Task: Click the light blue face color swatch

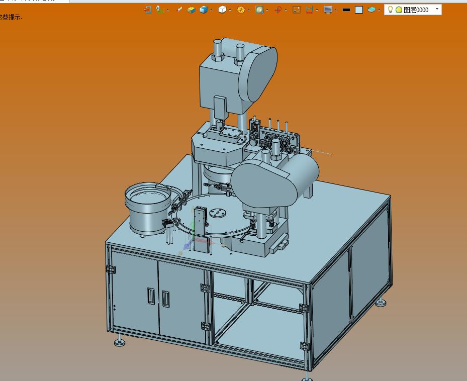Action: click(x=359, y=10)
